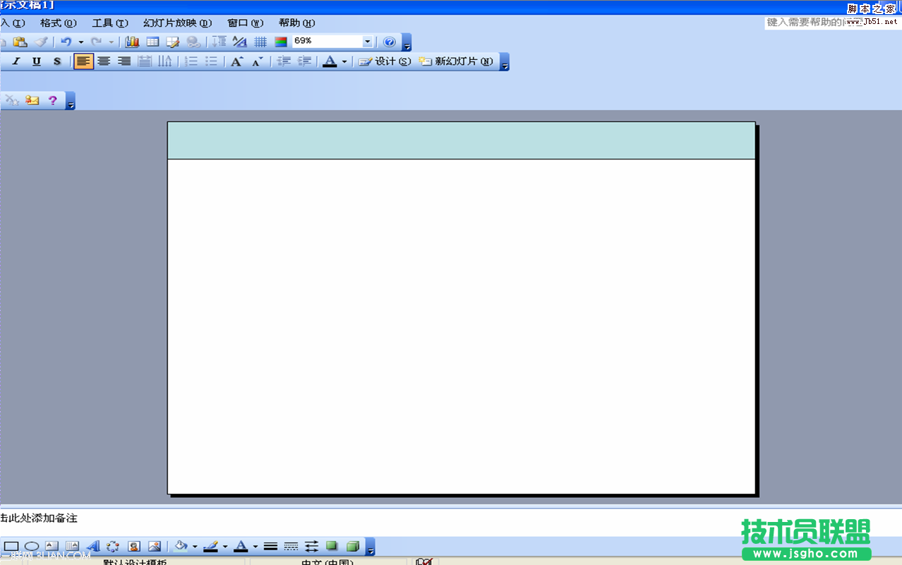Open the zoom percentage dropdown
Image resolution: width=902 pixels, height=565 pixels.
[367, 42]
